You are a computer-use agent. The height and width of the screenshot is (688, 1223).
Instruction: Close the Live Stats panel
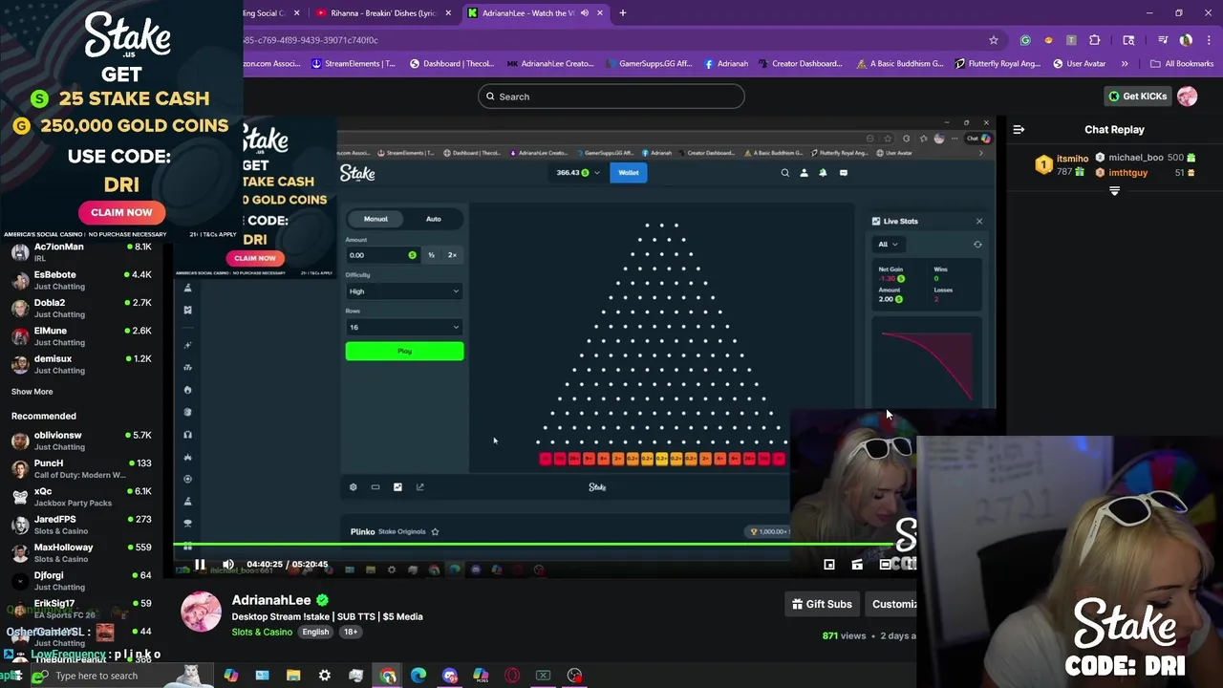(978, 221)
